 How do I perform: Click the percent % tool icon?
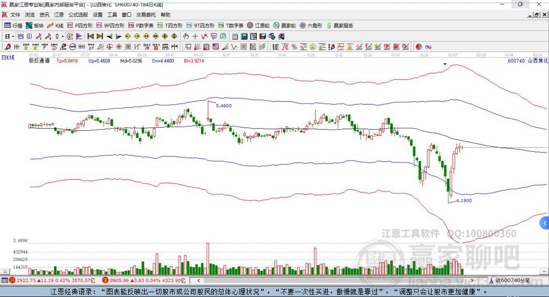point(294,47)
